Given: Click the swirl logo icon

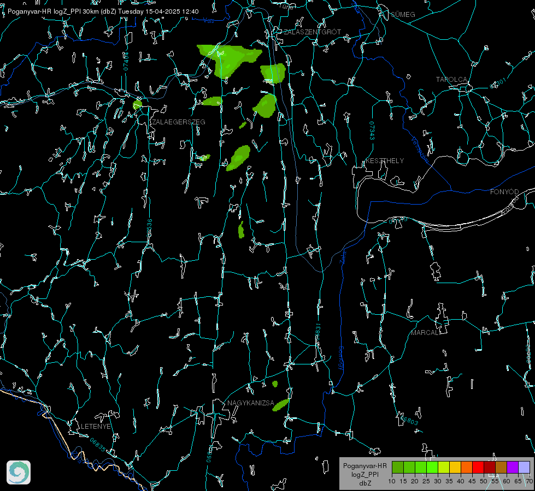Looking at the screenshot, I should click(x=19, y=472).
